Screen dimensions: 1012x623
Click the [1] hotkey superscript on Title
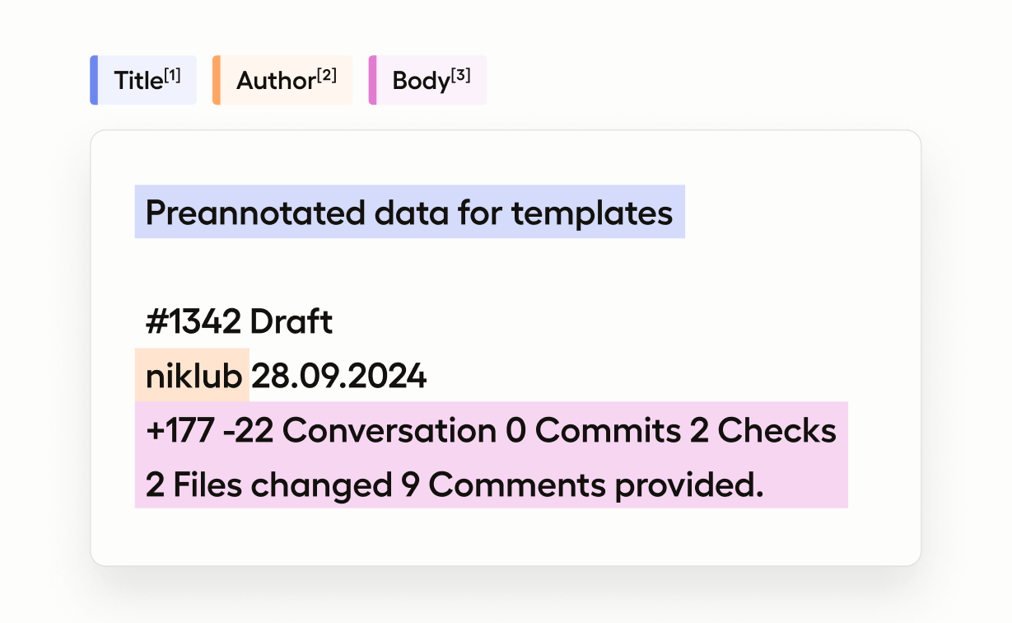coord(172,76)
